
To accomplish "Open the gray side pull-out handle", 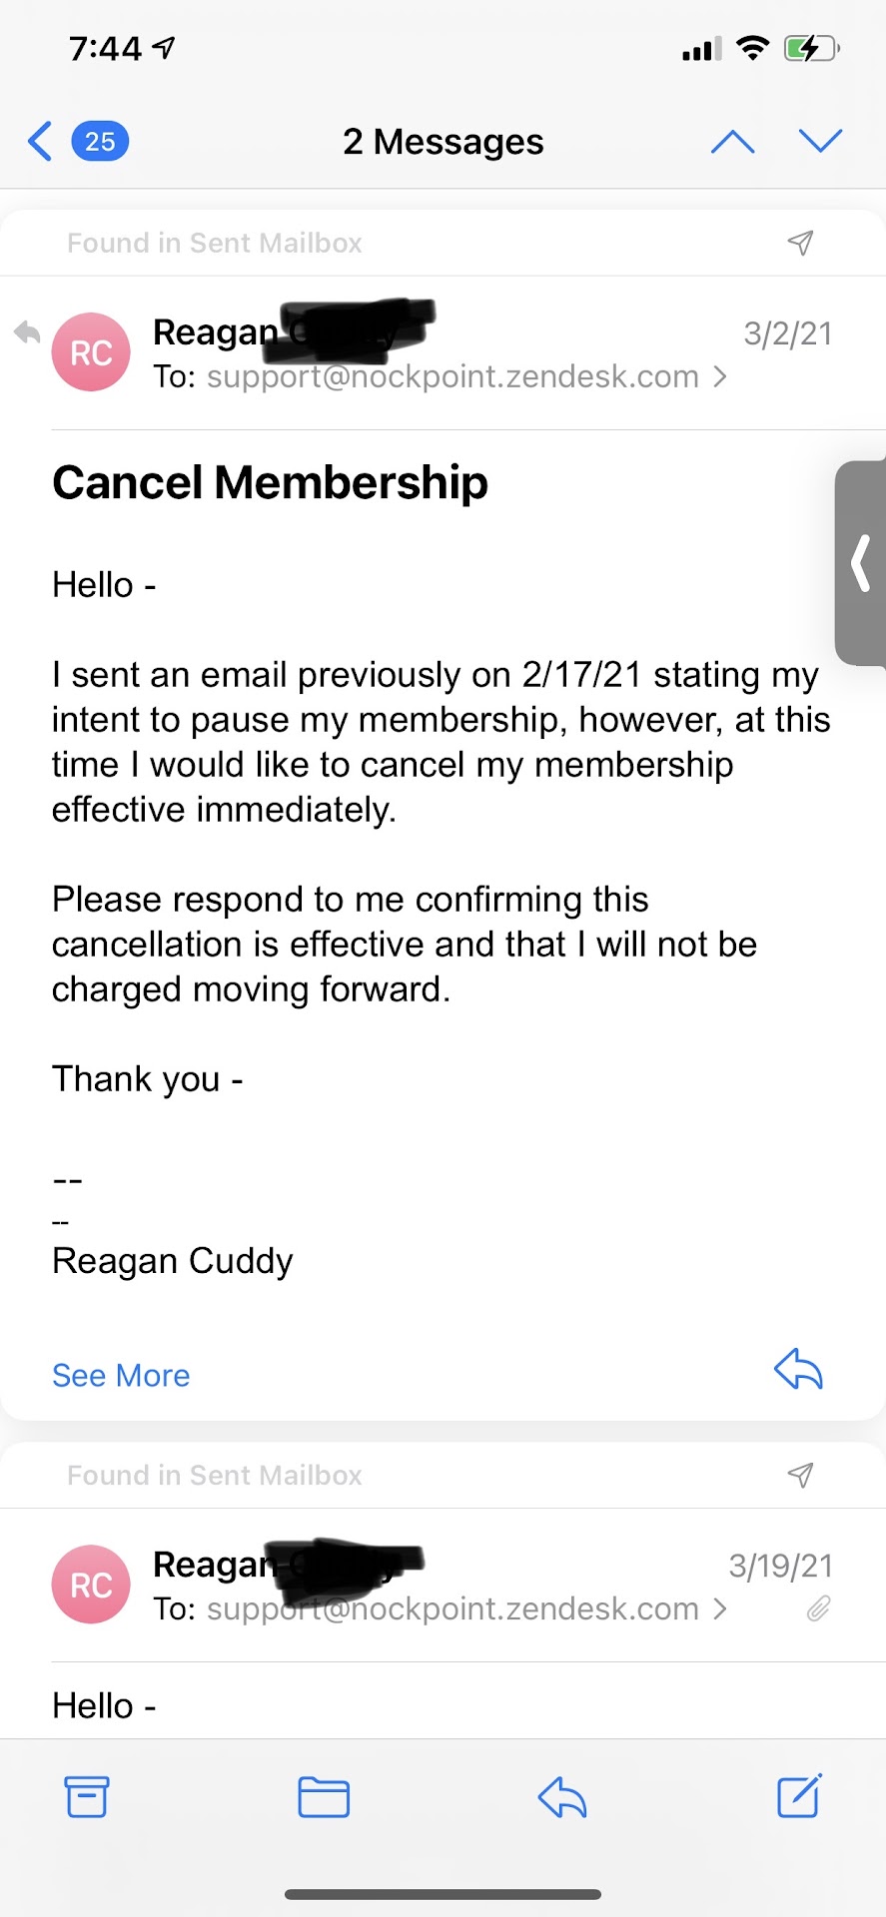I will point(860,563).
